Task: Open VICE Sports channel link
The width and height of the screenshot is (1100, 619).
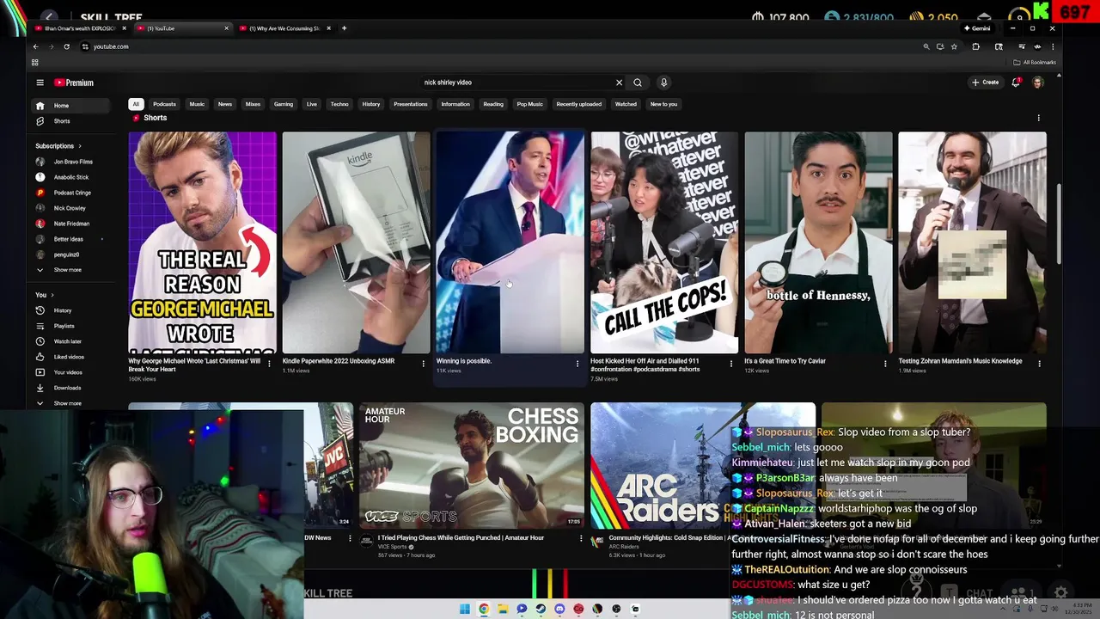Action: (x=392, y=547)
